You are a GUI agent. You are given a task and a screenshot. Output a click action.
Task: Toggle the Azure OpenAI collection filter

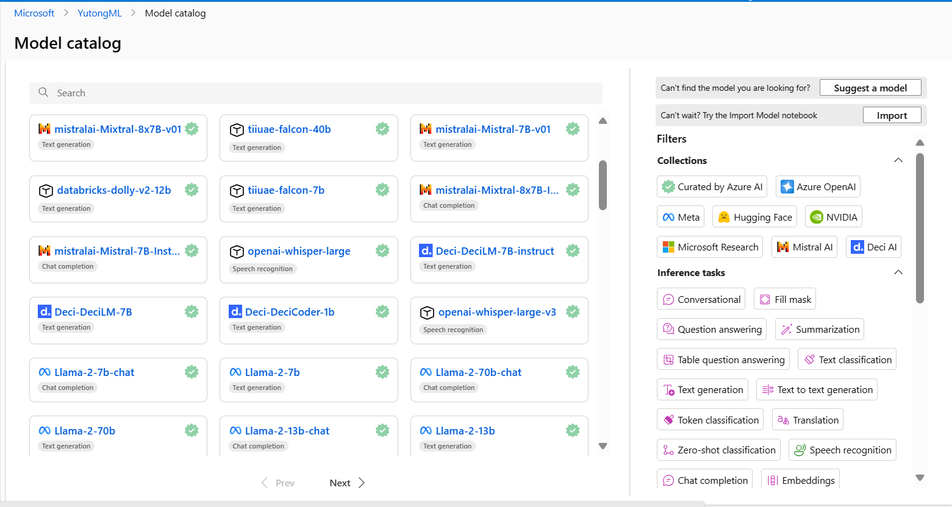(818, 186)
